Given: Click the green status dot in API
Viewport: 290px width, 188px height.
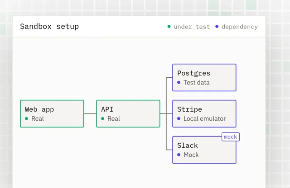Looking at the screenshot, I should click(x=103, y=118).
